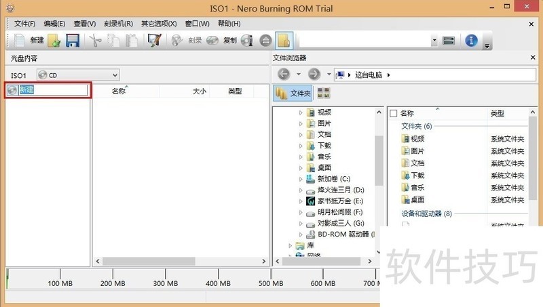Save compilation using floppy disk icon

tap(73, 41)
